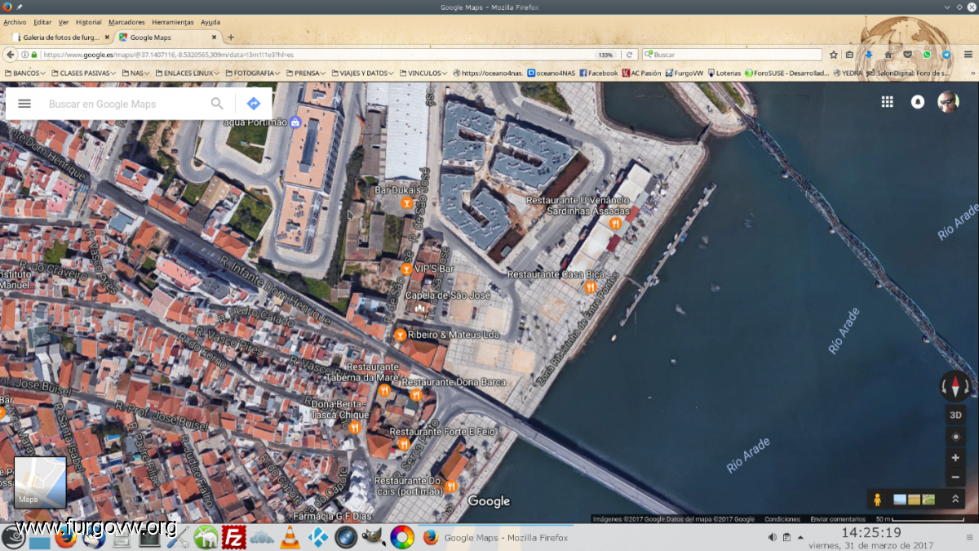Open the Firefox downloads arrow
The width and height of the screenshot is (979, 551).
tap(869, 55)
